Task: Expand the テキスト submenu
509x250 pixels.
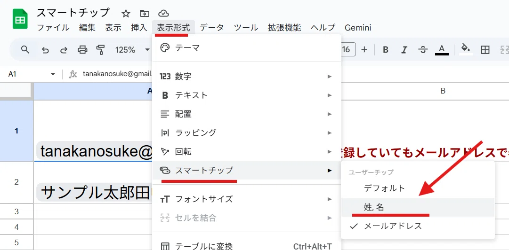Action: (247, 95)
